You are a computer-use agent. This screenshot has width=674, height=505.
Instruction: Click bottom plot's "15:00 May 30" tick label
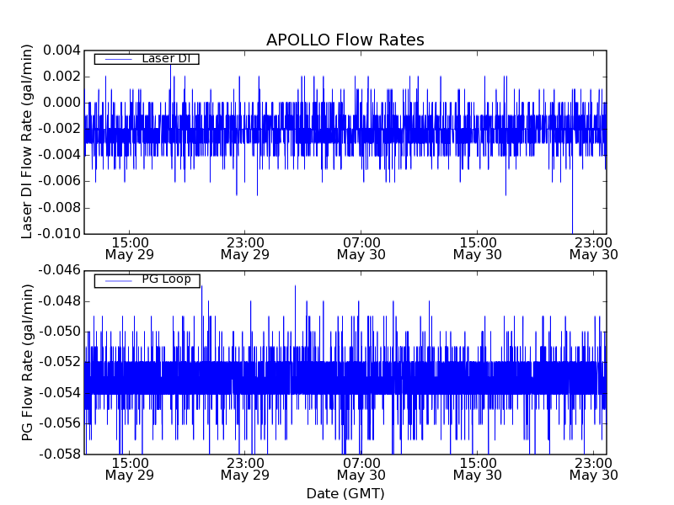point(477,469)
